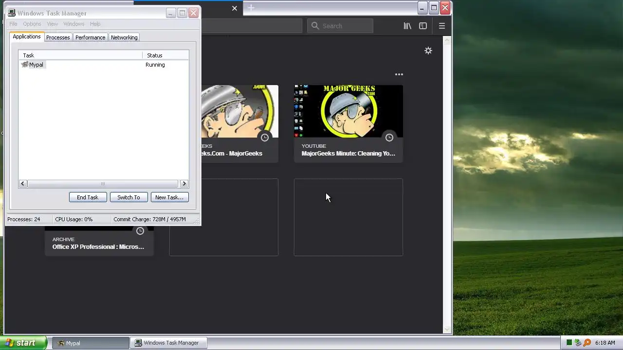This screenshot has width=623, height=350.
Task: Click the Running status of Mypal
Action: (155, 65)
